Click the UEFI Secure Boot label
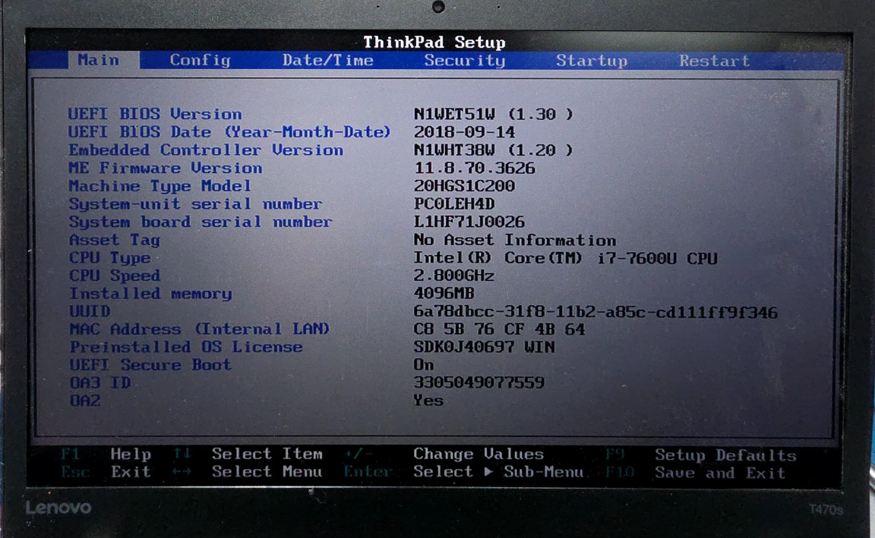The height and width of the screenshot is (538, 875). tap(150, 365)
